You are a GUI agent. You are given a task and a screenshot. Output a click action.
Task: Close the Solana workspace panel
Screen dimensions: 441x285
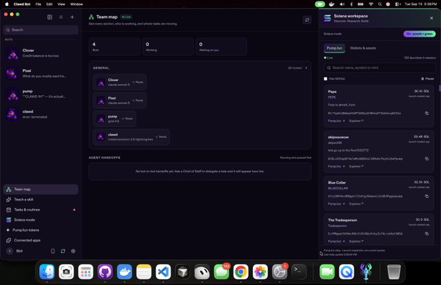[x=431, y=18]
